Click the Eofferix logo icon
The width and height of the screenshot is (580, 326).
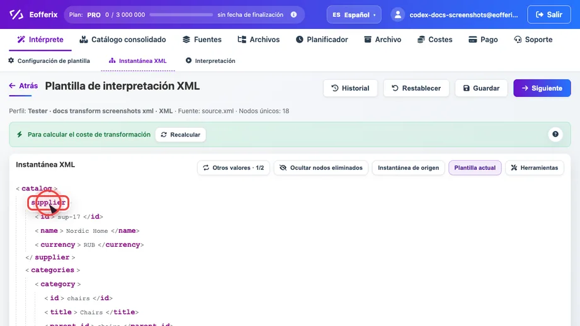click(x=16, y=14)
